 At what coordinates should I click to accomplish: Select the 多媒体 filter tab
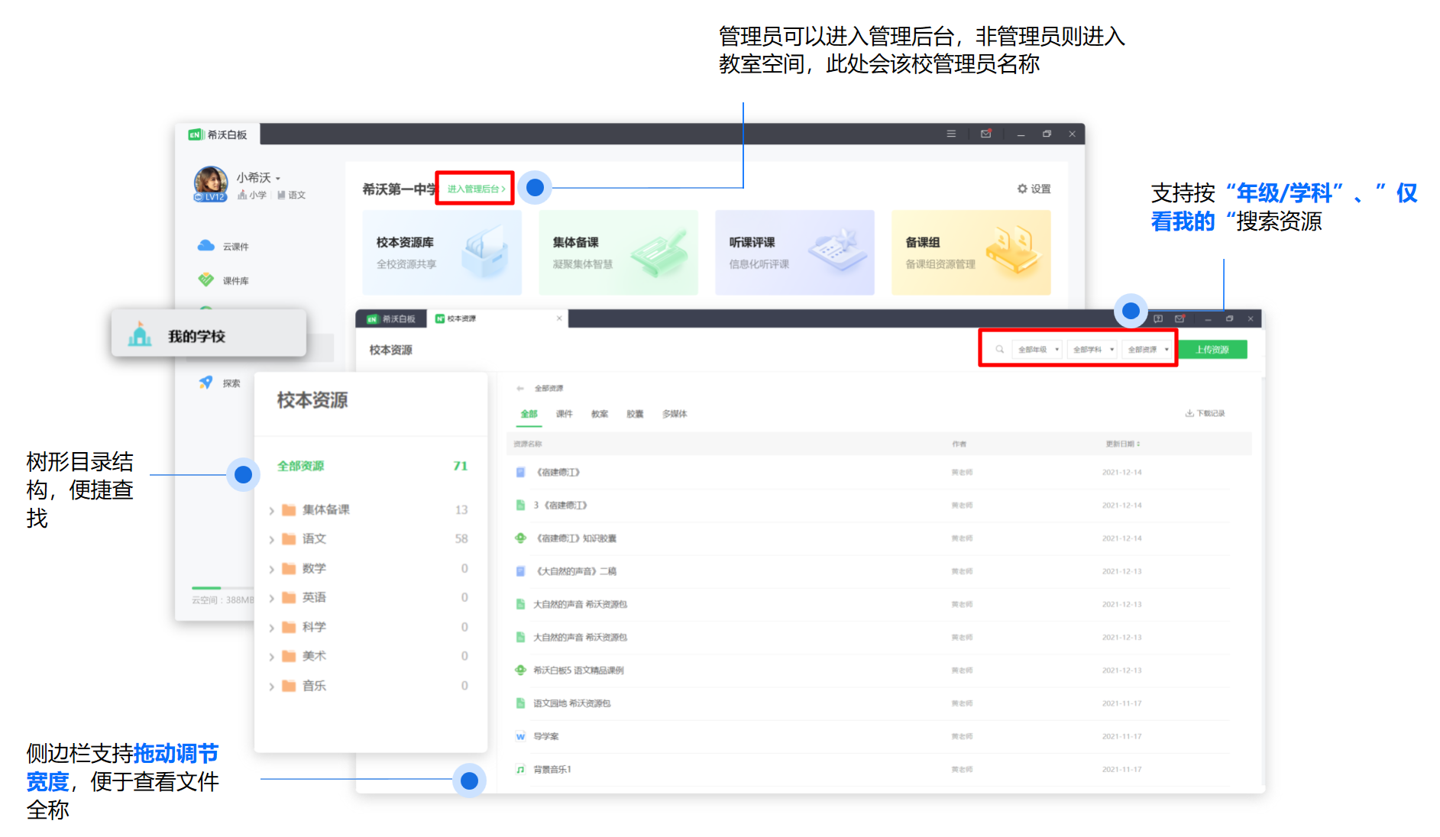(675, 414)
